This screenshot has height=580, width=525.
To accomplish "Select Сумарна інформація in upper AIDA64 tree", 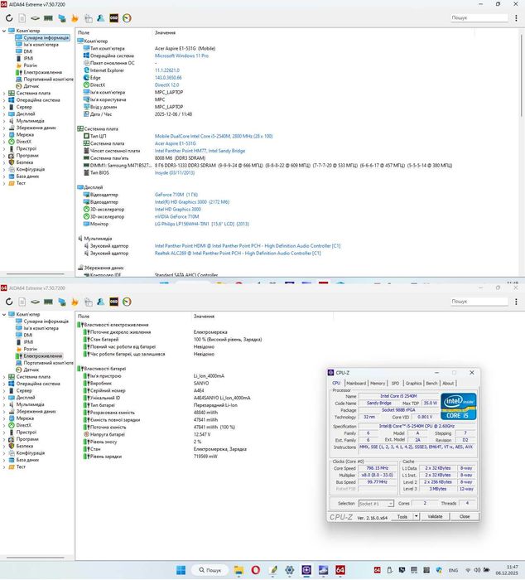I will pos(42,38).
